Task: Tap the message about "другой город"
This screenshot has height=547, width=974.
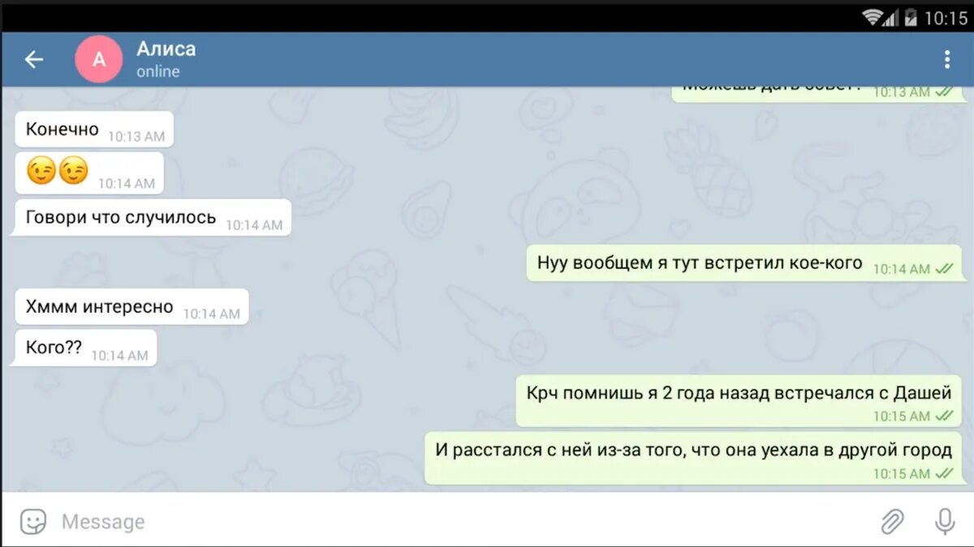Action: tap(694, 458)
